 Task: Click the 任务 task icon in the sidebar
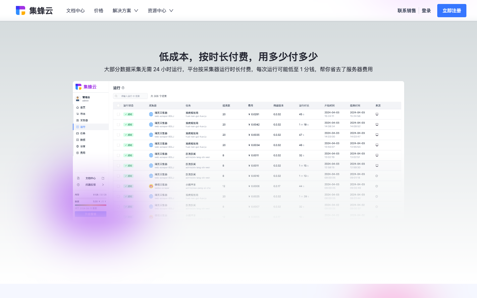tap(78, 133)
